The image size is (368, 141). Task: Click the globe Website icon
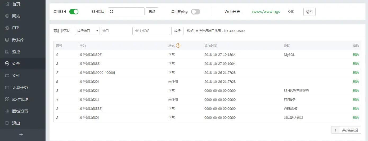[7, 16]
